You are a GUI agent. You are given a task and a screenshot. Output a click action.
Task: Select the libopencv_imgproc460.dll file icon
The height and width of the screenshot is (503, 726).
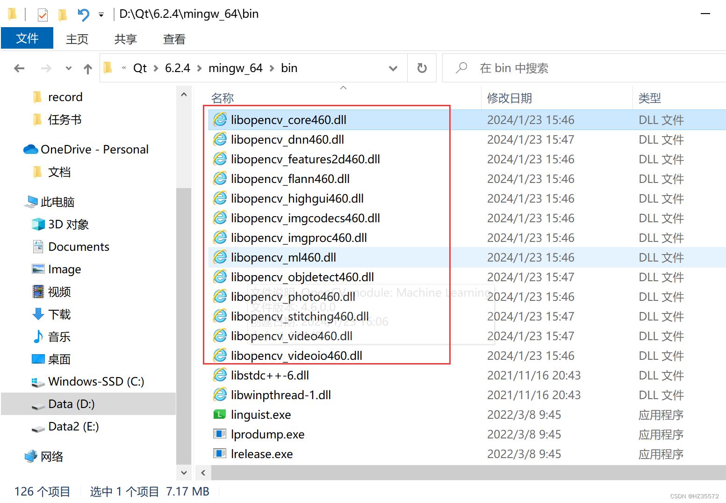[x=220, y=237]
